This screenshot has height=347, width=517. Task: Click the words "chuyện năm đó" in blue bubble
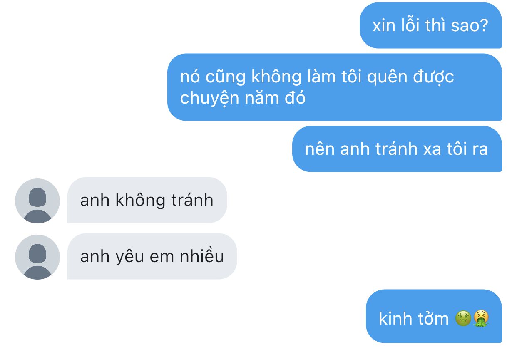pyautogui.click(x=243, y=98)
